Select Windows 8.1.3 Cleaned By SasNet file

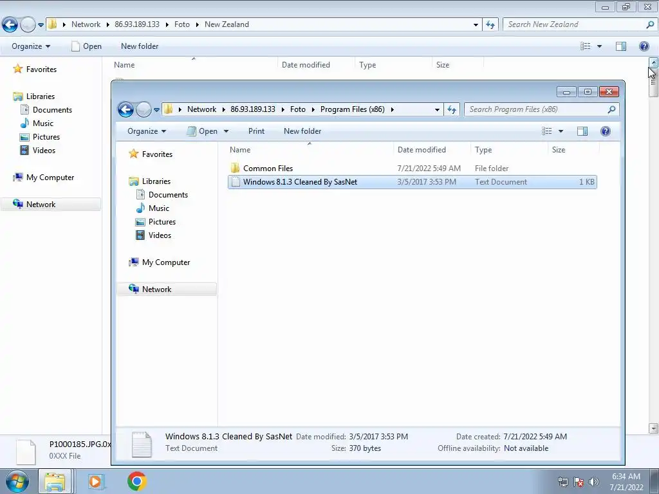tap(413, 182)
